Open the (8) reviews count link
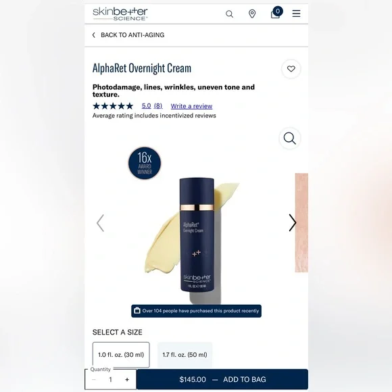The height and width of the screenshot is (392, 392). point(158,105)
